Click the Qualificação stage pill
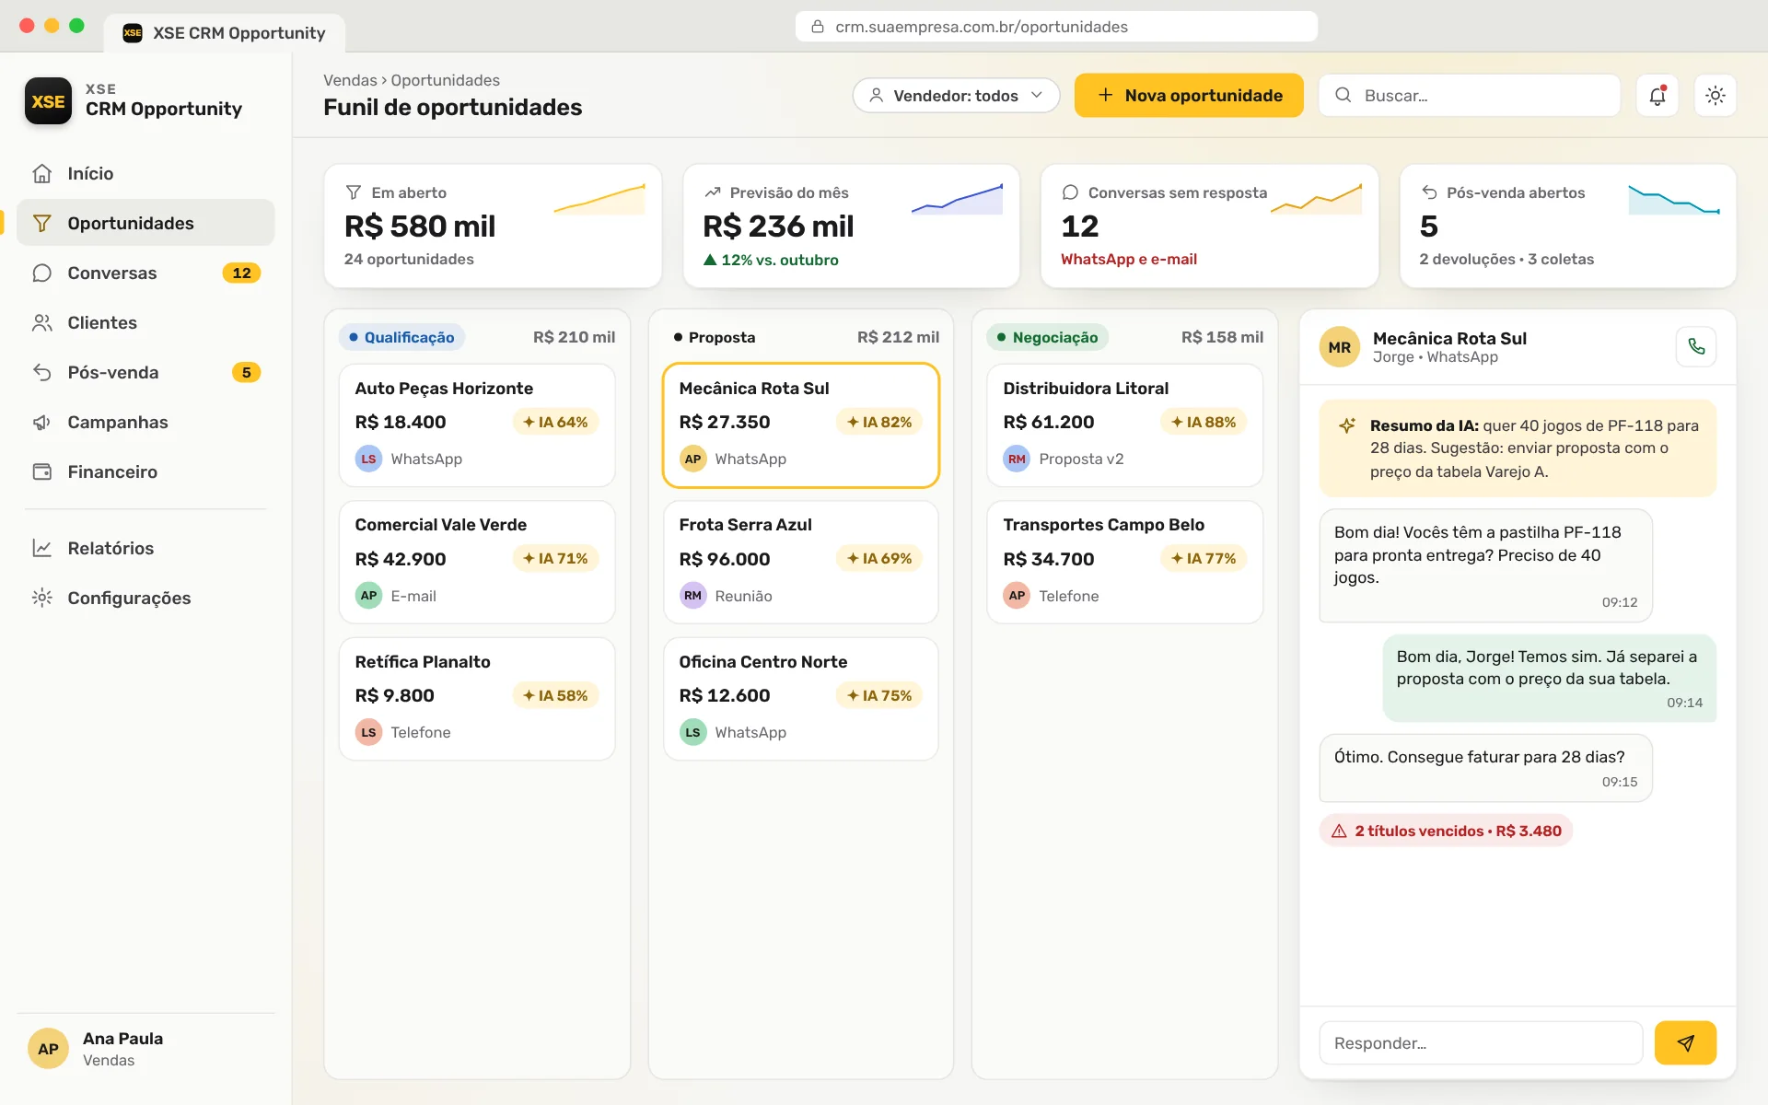Image resolution: width=1768 pixels, height=1105 pixels. pyautogui.click(x=401, y=337)
